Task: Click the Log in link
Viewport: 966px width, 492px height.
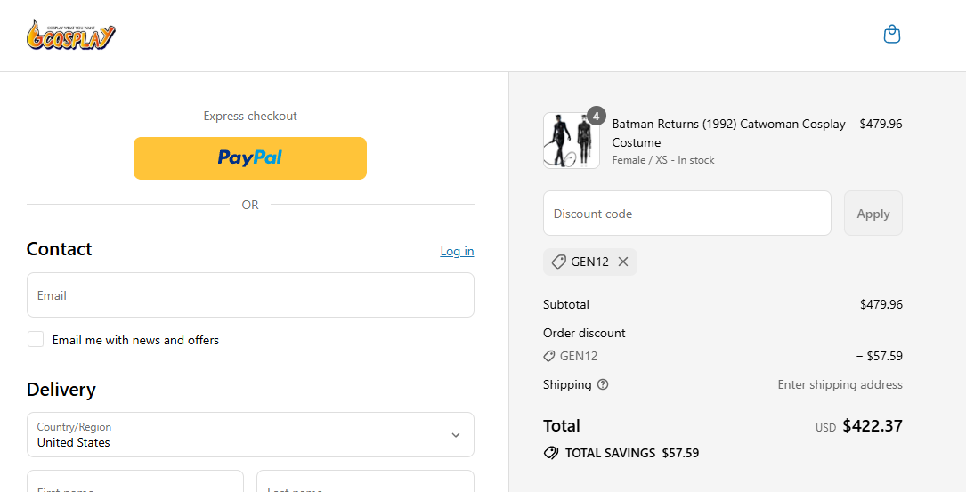Action: (x=457, y=251)
